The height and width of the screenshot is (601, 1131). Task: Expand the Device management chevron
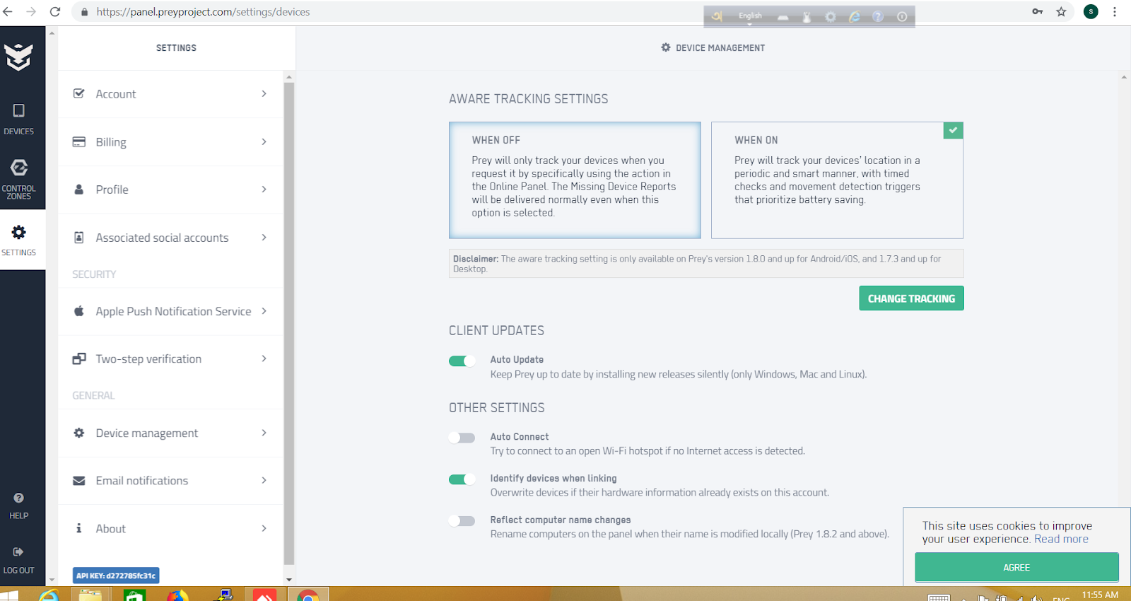[264, 433]
